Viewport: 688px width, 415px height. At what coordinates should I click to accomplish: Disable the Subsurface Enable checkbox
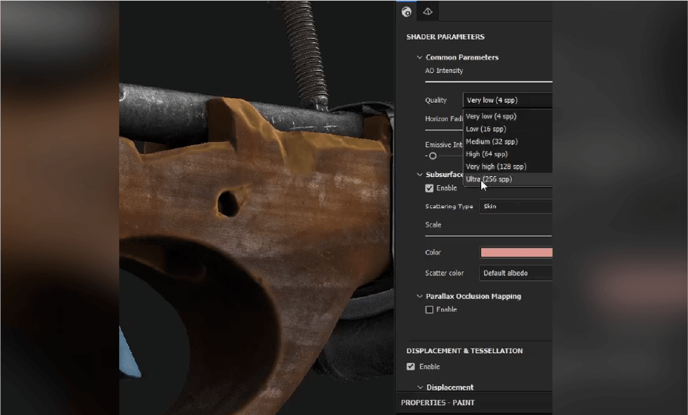(x=429, y=188)
